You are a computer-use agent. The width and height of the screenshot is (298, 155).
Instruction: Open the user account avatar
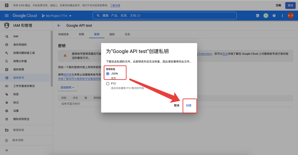(290, 15)
